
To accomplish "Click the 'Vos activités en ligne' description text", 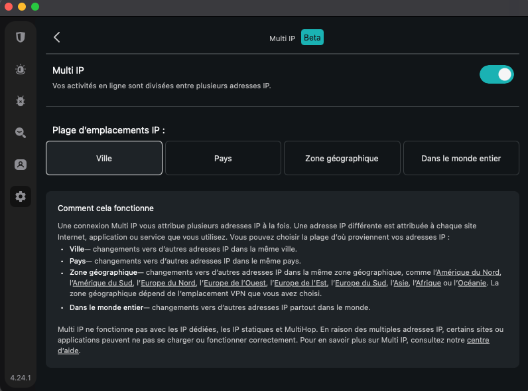I will [162, 86].
